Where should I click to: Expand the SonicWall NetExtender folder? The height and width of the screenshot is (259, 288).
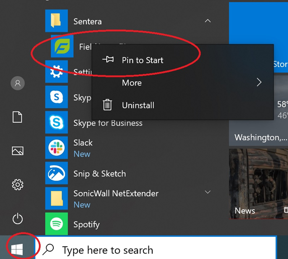(x=208, y=192)
